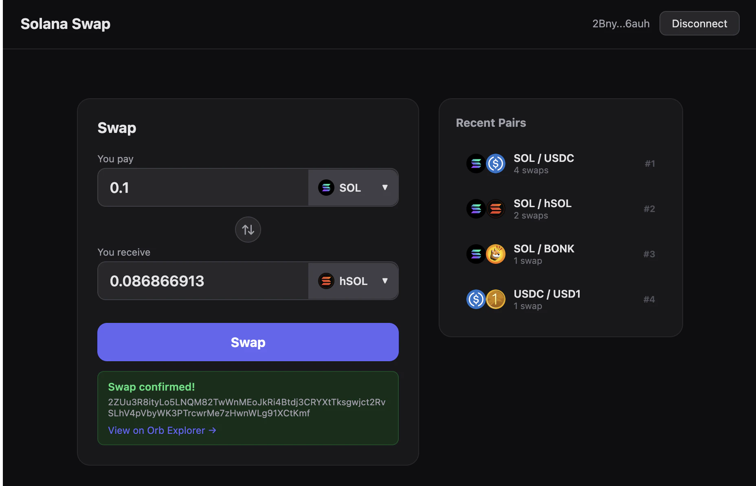
Task: Open View on Orb Explorer link
Action: point(162,430)
